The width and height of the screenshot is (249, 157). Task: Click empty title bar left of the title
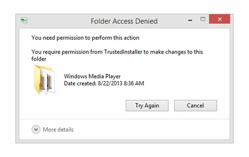[58, 21]
